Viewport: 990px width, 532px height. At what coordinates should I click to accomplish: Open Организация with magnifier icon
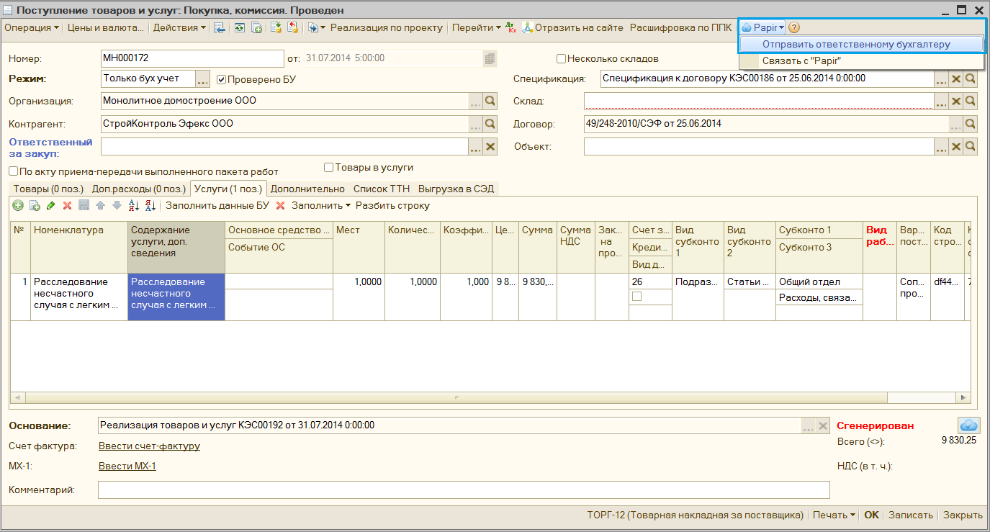(490, 102)
